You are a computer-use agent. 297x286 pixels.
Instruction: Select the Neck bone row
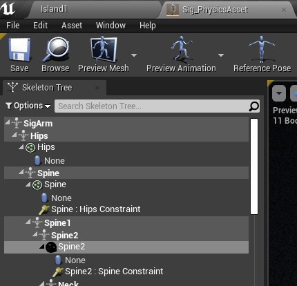(x=126, y=283)
